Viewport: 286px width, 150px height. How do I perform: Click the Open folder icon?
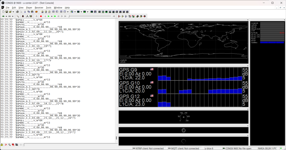[10, 12]
